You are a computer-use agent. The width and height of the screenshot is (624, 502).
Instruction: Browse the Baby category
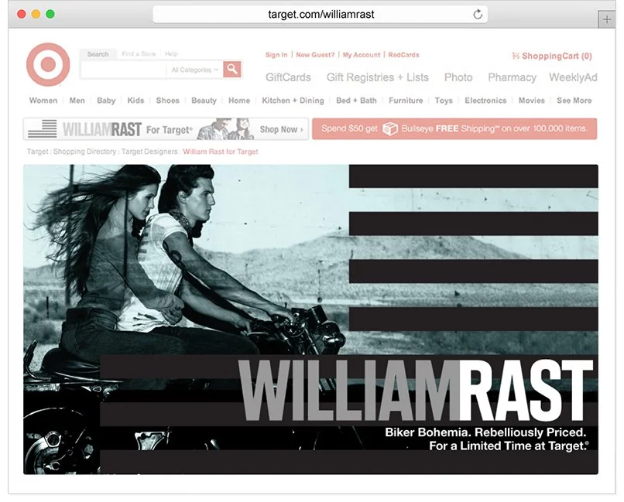pos(106,101)
